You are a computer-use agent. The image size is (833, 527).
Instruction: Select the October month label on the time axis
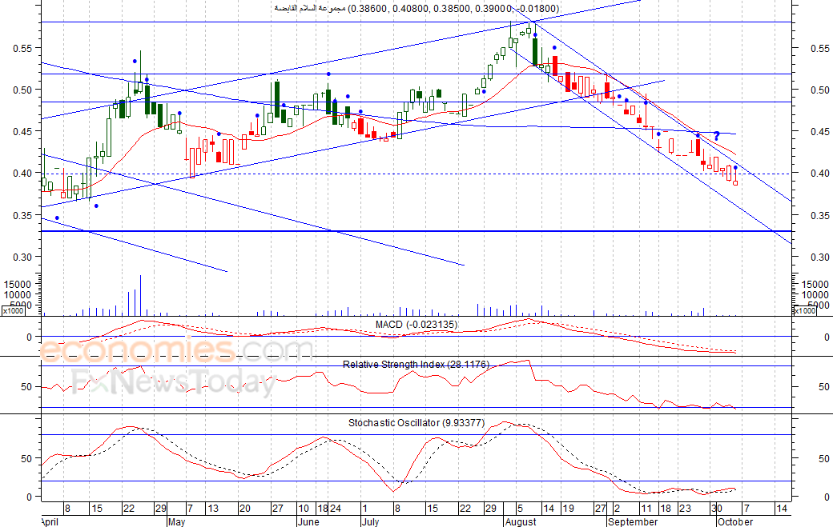[735, 522]
